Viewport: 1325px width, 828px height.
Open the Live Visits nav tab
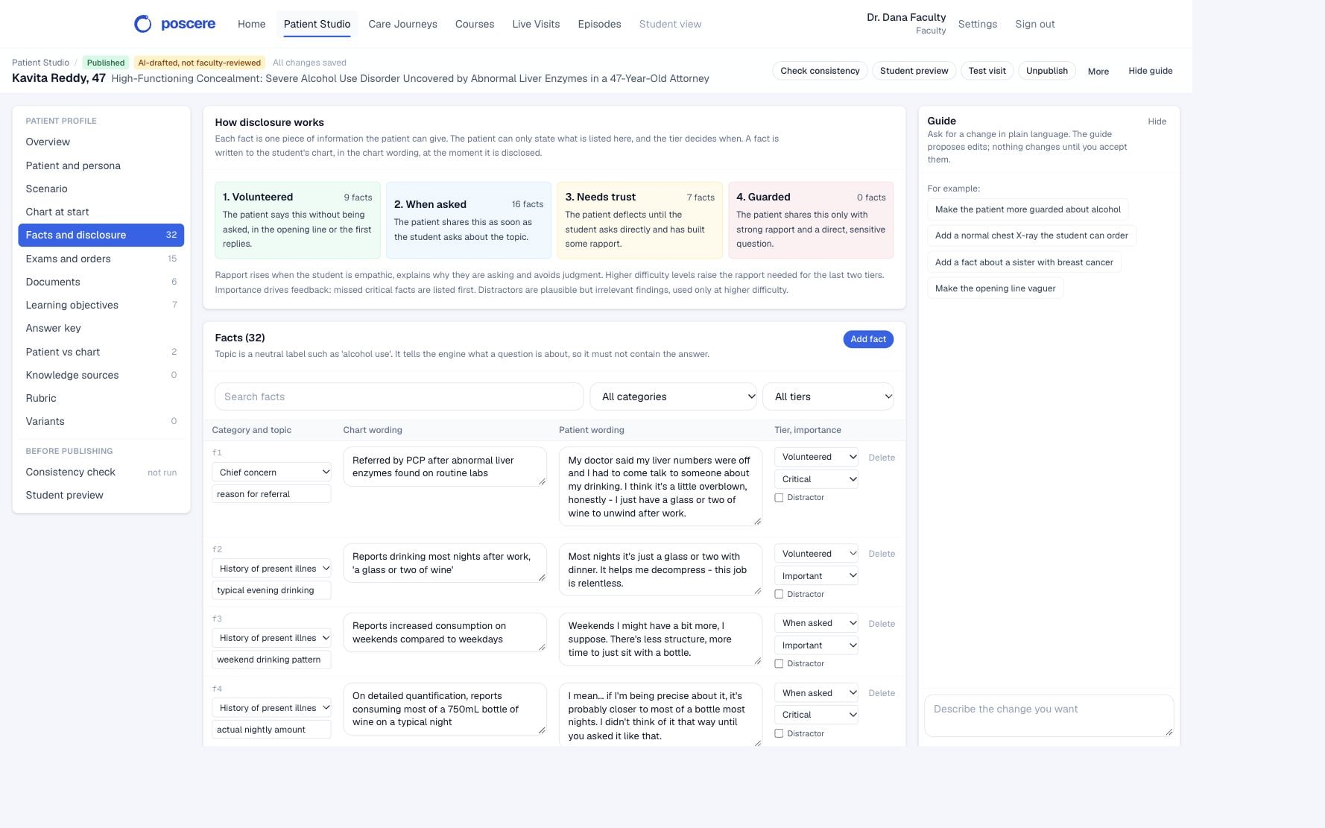click(536, 24)
